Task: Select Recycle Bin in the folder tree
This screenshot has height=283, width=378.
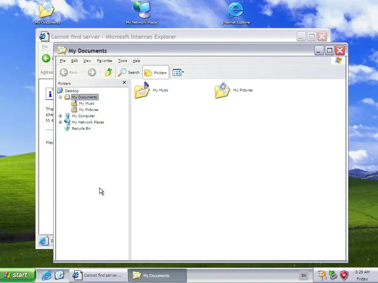Action: (x=81, y=128)
